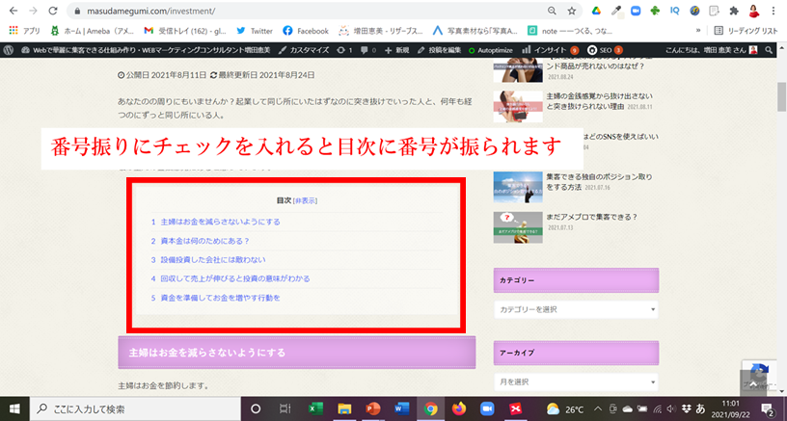This screenshot has height=421, width=787.
Task: Open the green clover extension icon
Action: click(x=655, y=11)
